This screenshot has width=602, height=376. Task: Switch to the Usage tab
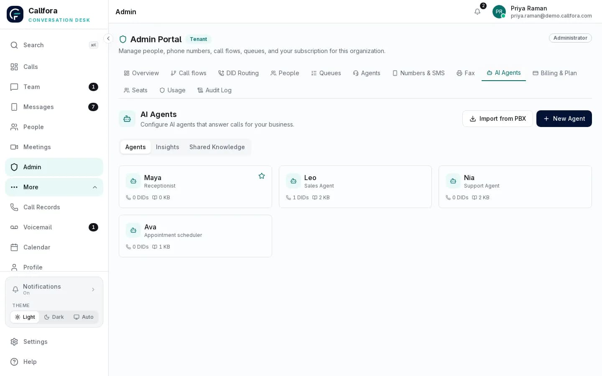pos(172,90)
